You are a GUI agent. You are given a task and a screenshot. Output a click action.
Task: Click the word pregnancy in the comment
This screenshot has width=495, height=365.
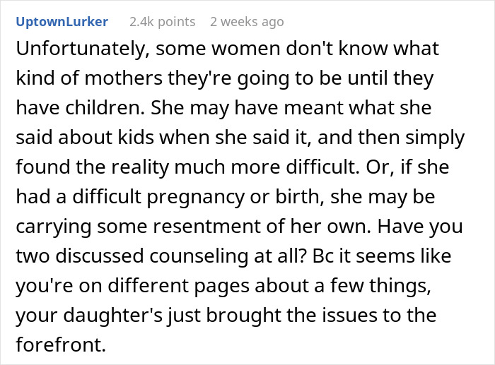pyautogui.click(x=196, y=197)
